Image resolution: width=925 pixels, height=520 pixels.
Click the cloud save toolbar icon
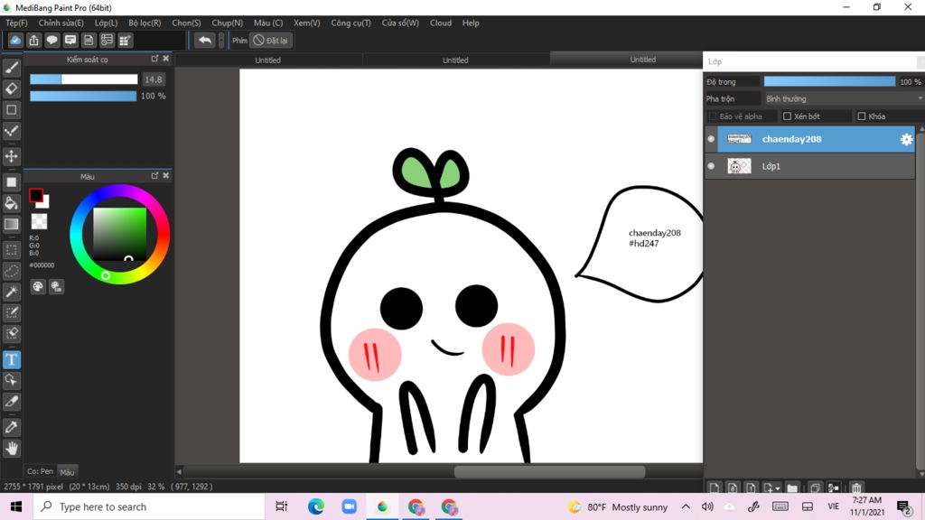click(15, 40)
